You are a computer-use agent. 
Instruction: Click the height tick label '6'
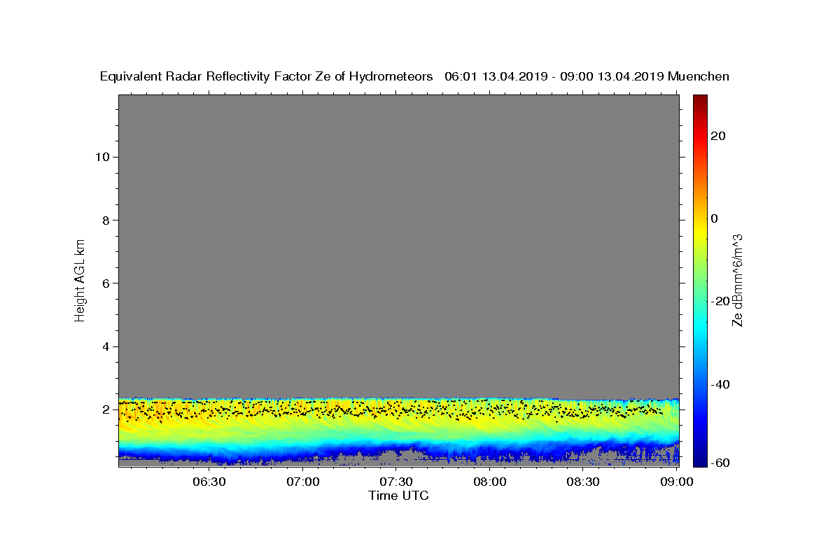click(x=105, y=283)
